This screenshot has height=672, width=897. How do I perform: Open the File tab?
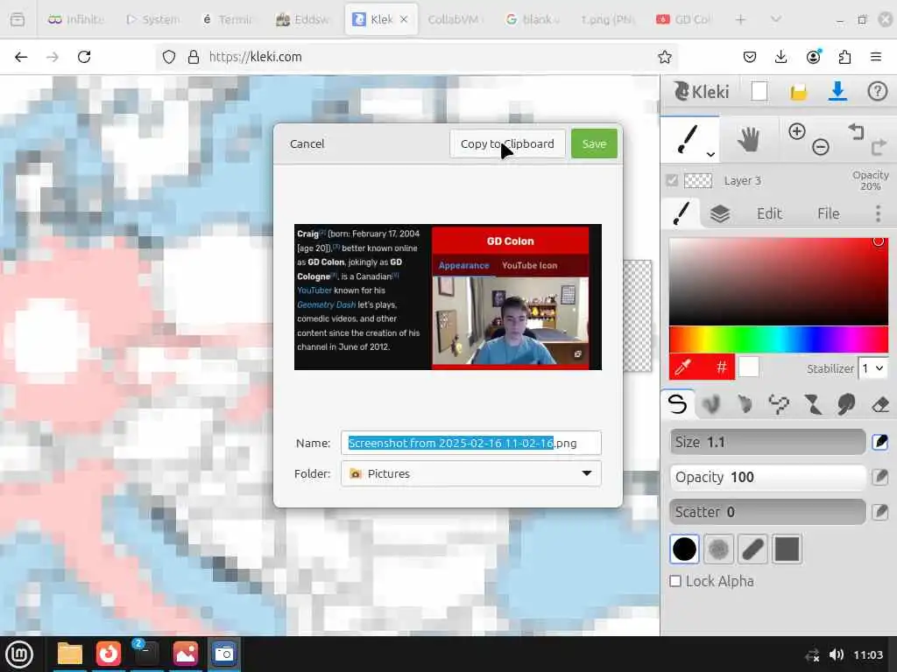pyautogui.click(x=828, y=213)
